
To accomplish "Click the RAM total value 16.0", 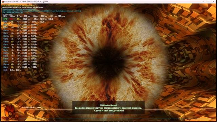I will [x=18, y=70].
